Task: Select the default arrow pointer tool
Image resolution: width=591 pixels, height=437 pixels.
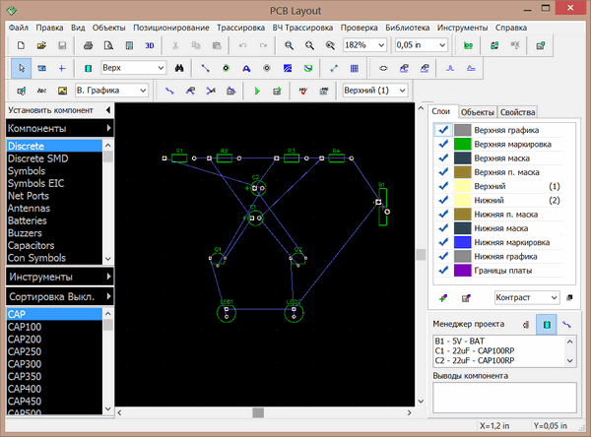Action: click(x=21, y=68)
